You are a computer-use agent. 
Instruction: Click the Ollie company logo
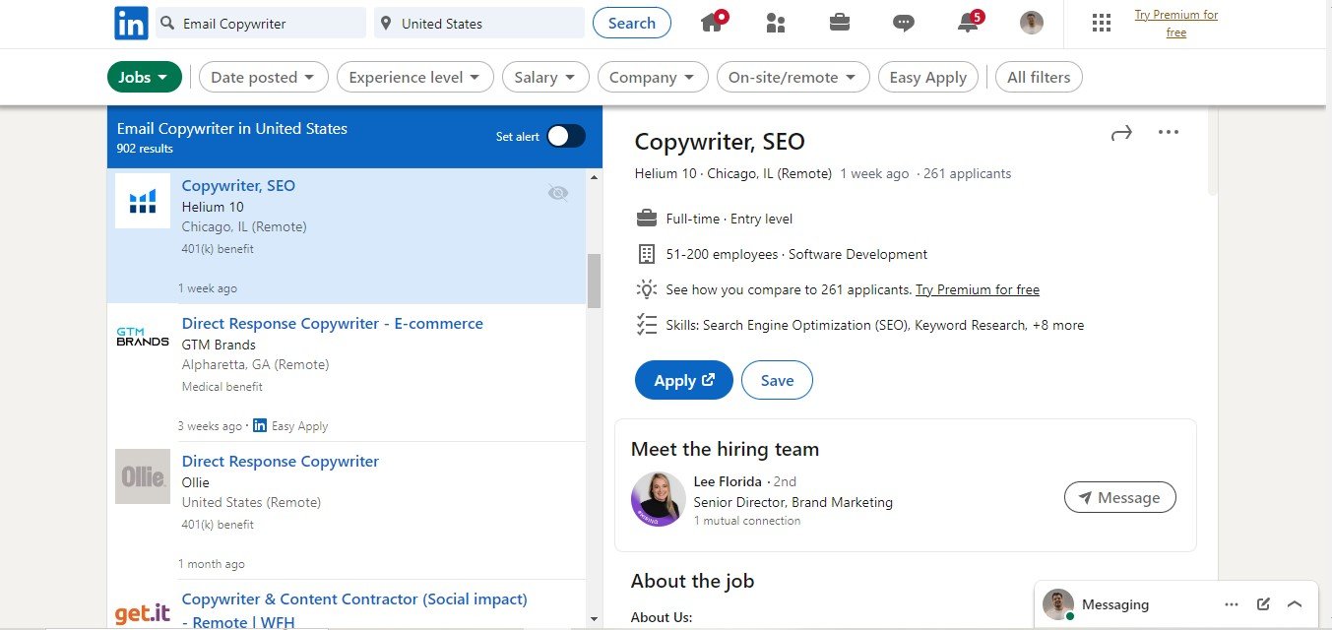(143, 476)
